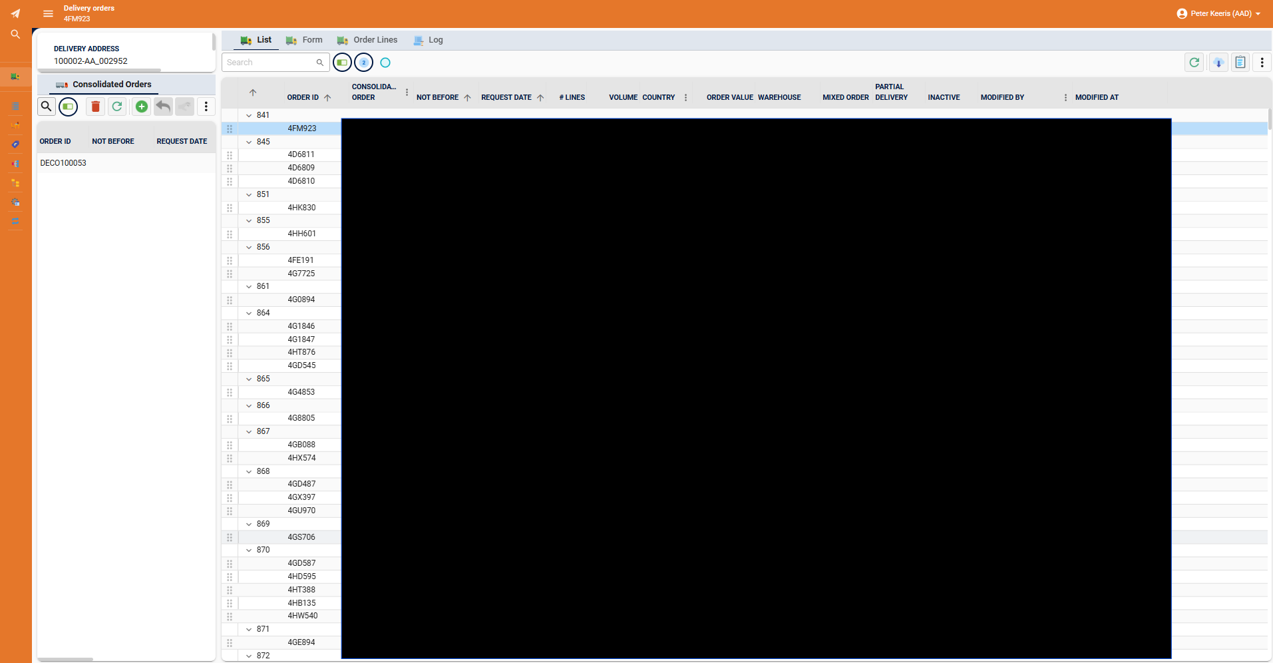Switch to the List tab
Image resolution: width=1273 pixels, height=663 pixels.
pyautogui.click(x=256, y=40)
